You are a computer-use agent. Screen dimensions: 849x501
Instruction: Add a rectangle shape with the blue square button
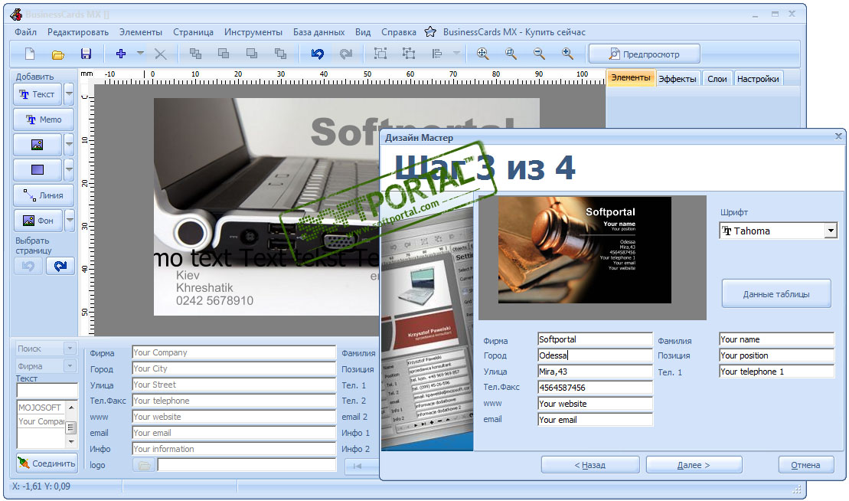pos(38,170)
